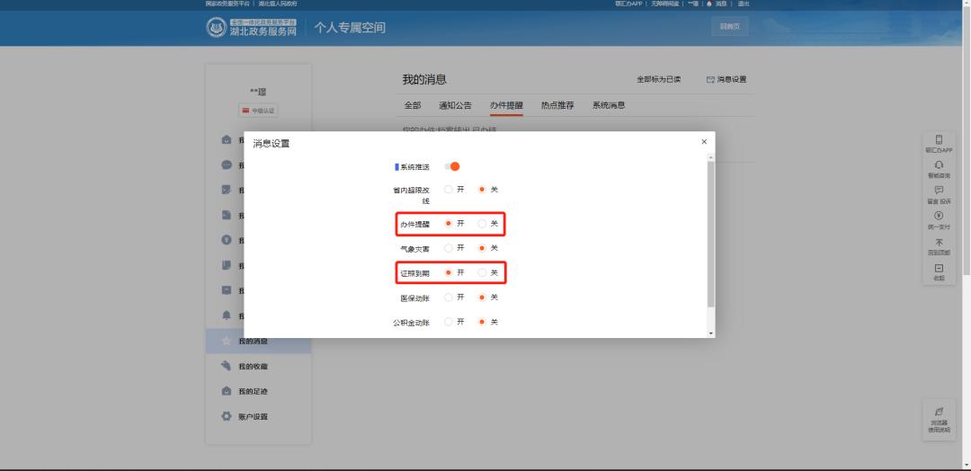Click the sidebar house icon at top
The width and height of the screenshot is (971, 471).
pyautogui.click(x=227, y=140)
